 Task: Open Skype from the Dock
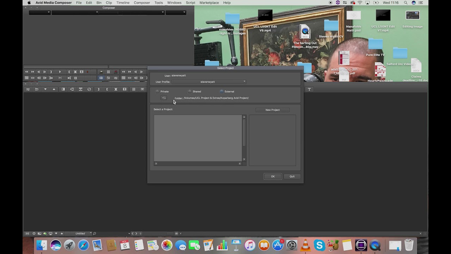[319, 245]
